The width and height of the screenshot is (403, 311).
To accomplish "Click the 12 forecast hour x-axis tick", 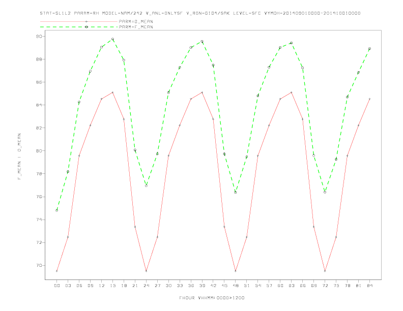I will pos(102,286).
